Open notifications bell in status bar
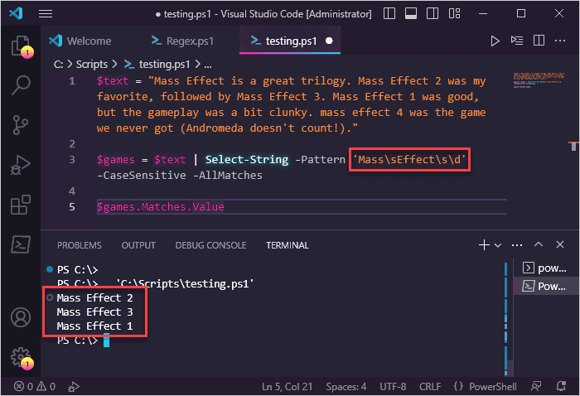Screen dimensions: 580x396 pyautogui.click(x=561, y=386)
